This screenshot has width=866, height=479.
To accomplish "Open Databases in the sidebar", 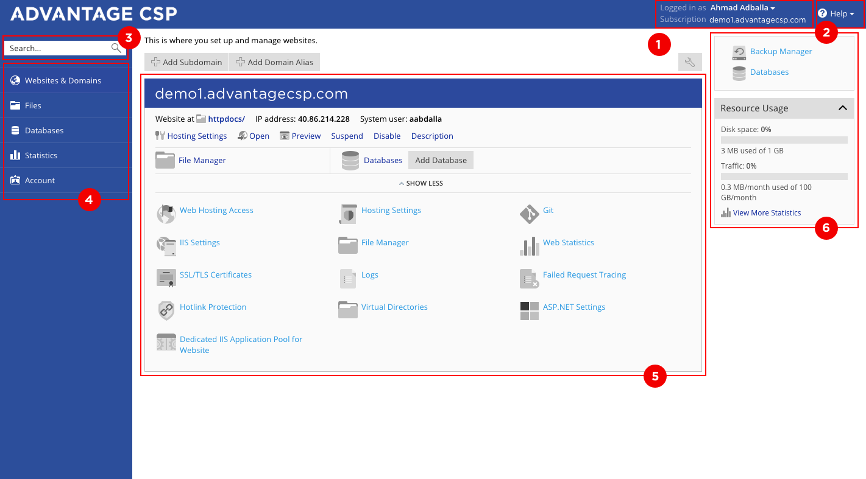I will tap(66, 130).
